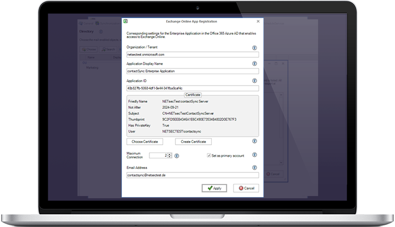Click info icon beside Maximum Connection spinner
395x227 pixels.
(177, 156)
